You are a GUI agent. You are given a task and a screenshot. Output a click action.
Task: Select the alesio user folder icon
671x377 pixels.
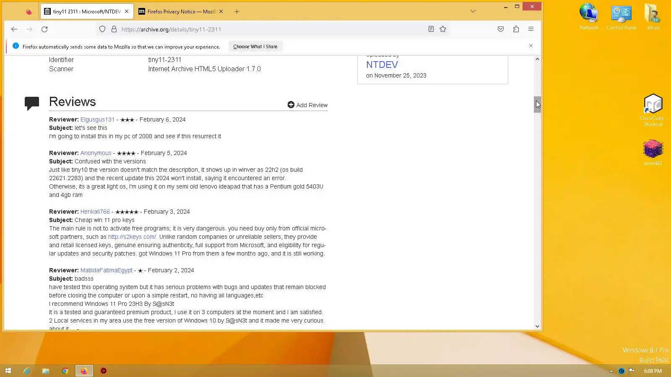(x=653, y=17)
